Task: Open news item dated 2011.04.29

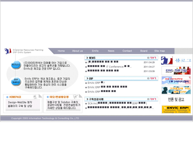Action: click(x=103, y=62)
